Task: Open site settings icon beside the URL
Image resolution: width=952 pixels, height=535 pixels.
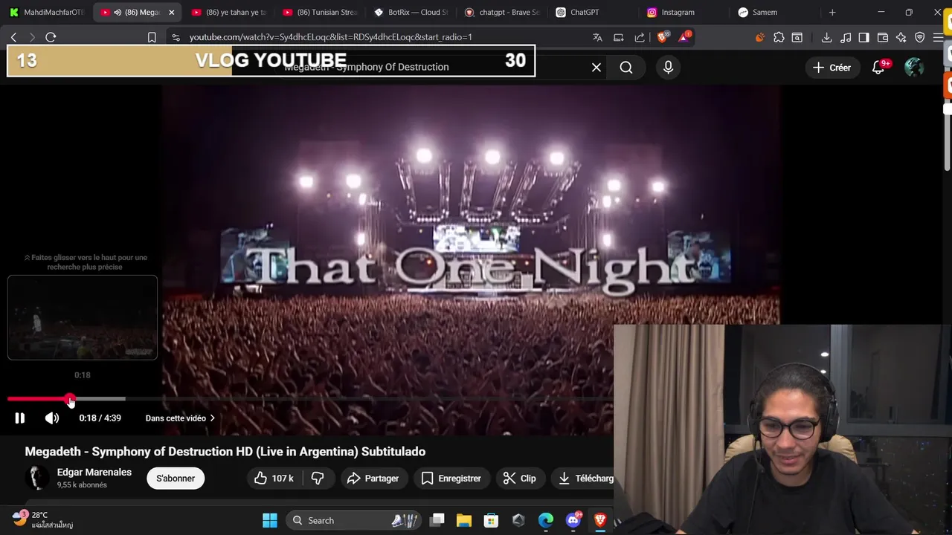Action: pyautogui.click(x=175, y=37)
